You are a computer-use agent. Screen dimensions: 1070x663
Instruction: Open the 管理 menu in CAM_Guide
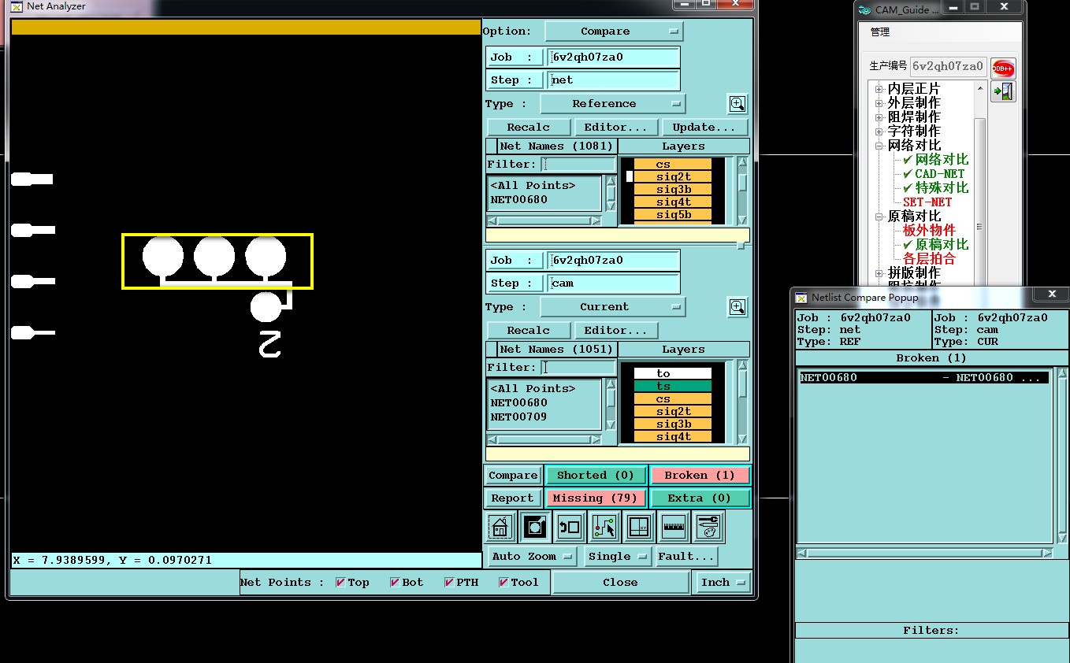tap(880, 32)
